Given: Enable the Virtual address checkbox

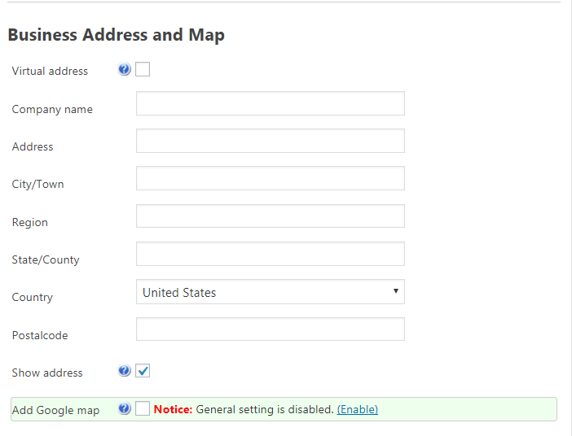Looking at the screenshot, I should [x=143, y=70].
